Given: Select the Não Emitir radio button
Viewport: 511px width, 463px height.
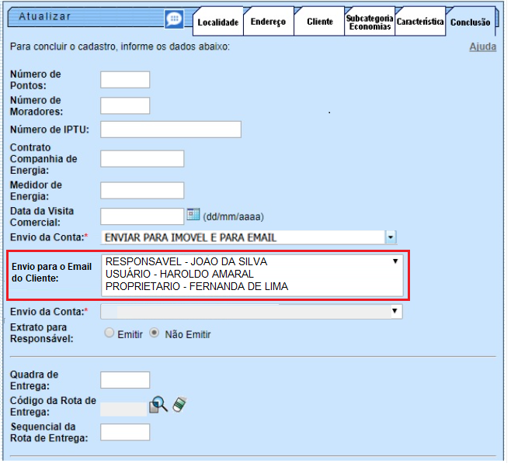Looking at the screenshot, I should (155, 333).
